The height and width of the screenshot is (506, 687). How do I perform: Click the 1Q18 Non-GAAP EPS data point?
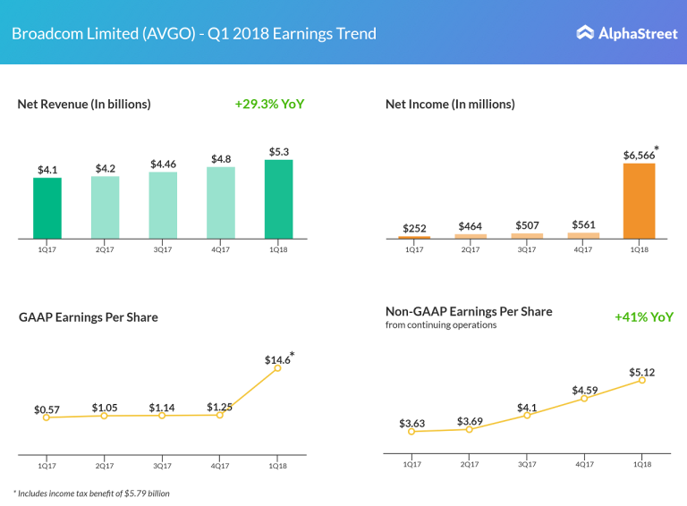[x=641, y=381]
